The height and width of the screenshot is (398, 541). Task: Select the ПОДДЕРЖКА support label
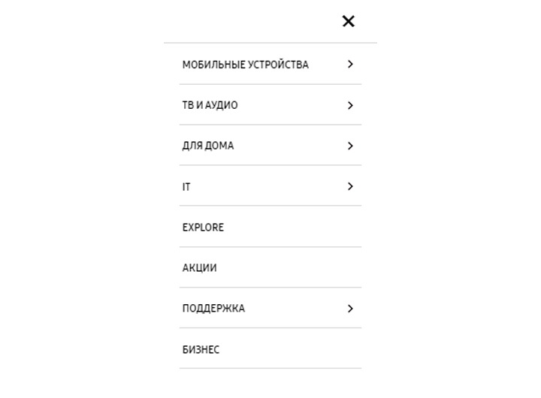tap(213, 309)
